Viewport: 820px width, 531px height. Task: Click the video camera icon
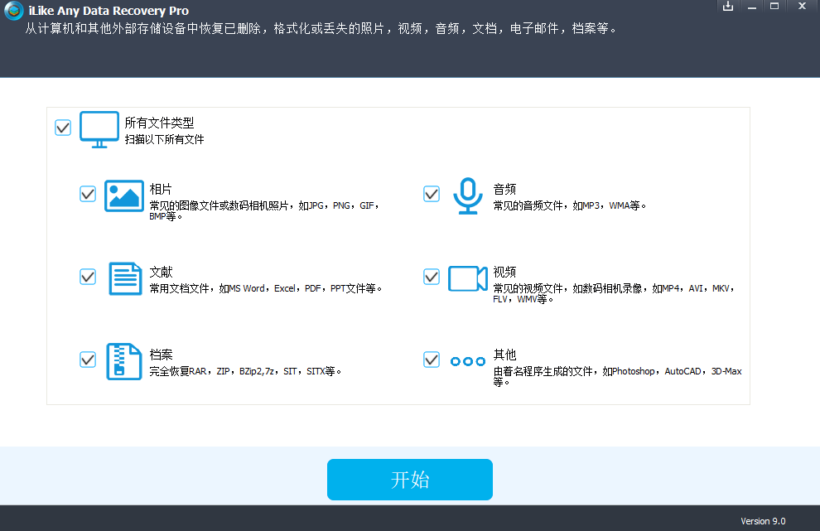coord(467,278)
